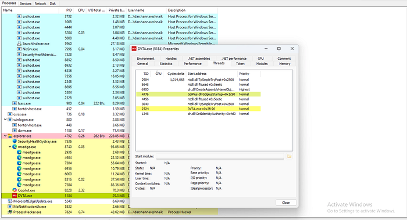Image resolution: width=407 pixels, height=220 pixels.
Task: Click the winlogon.exe process icon
Action: coord(10,120)
